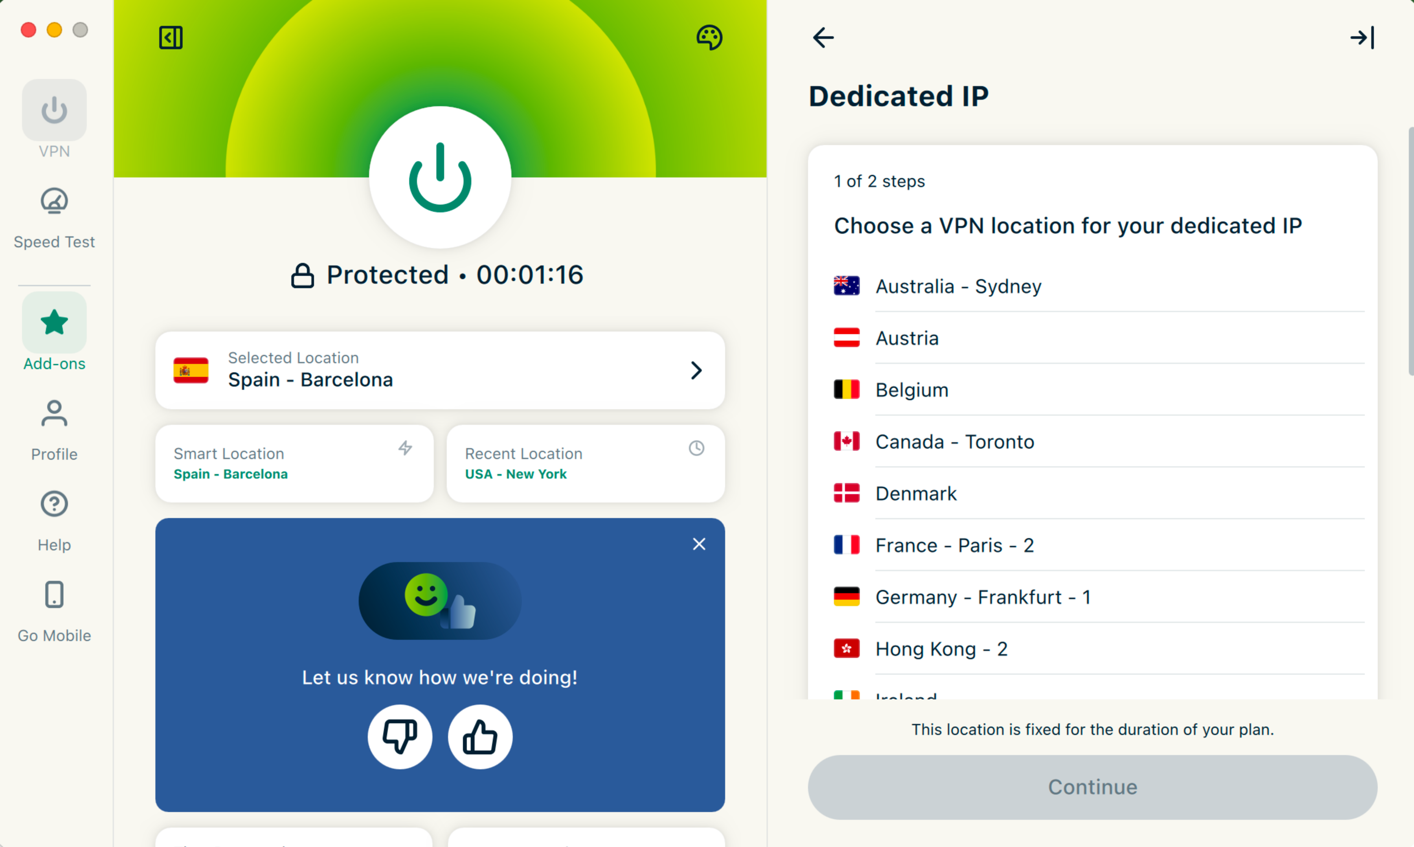Switch to the VPN tab
Image resolution: width=1414 pixels, height=847 pixels.
[x=54, y=119]
